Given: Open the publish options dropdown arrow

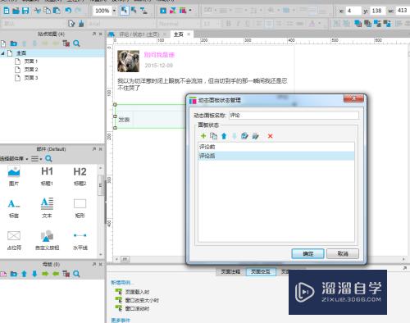Looking at the screenshot, I should [x=190, y=11].
